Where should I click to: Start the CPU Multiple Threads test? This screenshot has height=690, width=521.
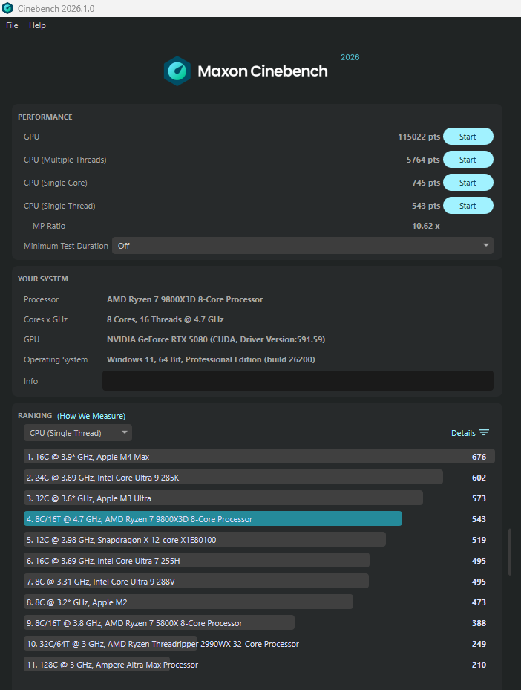coord(468,160)
